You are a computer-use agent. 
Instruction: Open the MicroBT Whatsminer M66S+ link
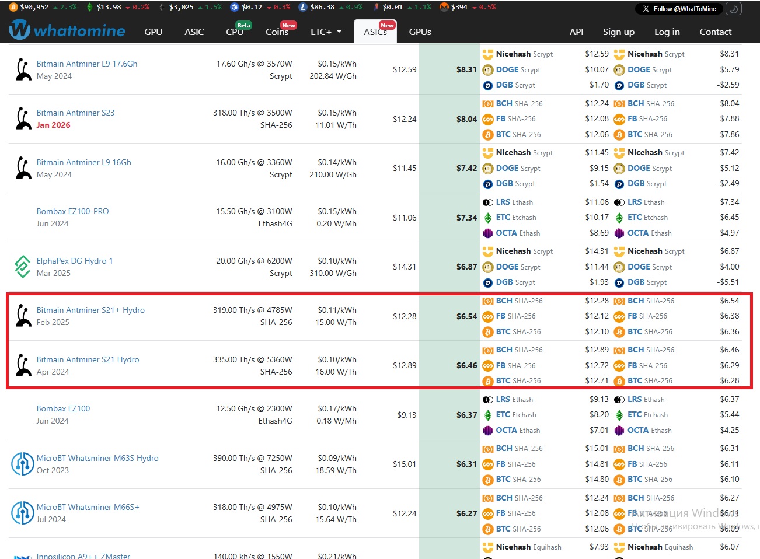coord(88,507)
